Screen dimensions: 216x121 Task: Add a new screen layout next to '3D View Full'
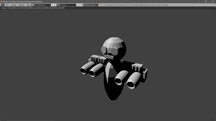pyautogui.click(x=52, y=5)
